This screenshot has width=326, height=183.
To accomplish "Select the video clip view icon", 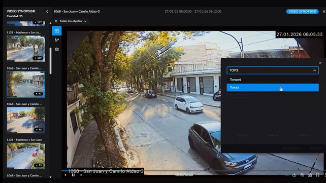I will (x=57, y=31).
